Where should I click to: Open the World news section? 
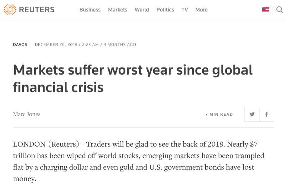coord(142,10)
